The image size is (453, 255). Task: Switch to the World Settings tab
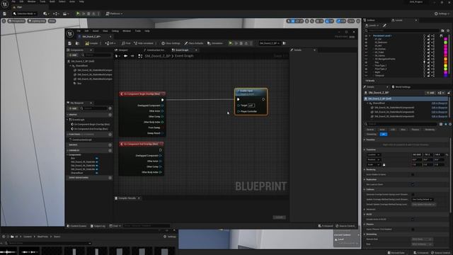[x=401, y=87]
